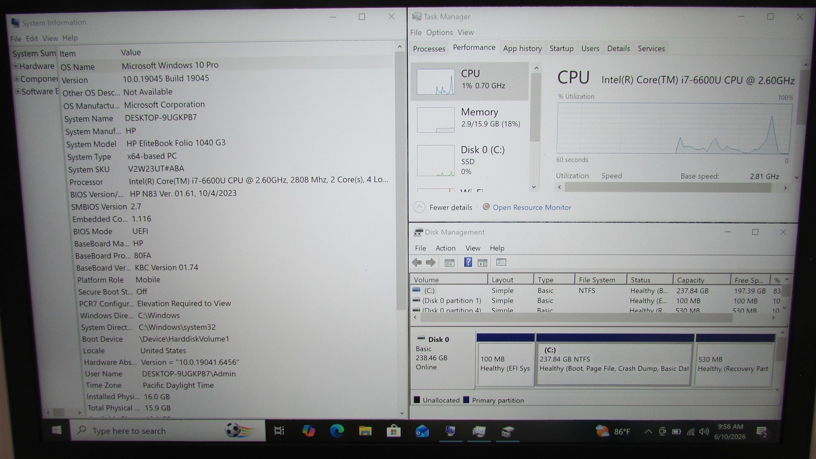Open Task Manager Options menu

[x=439, y=33]
